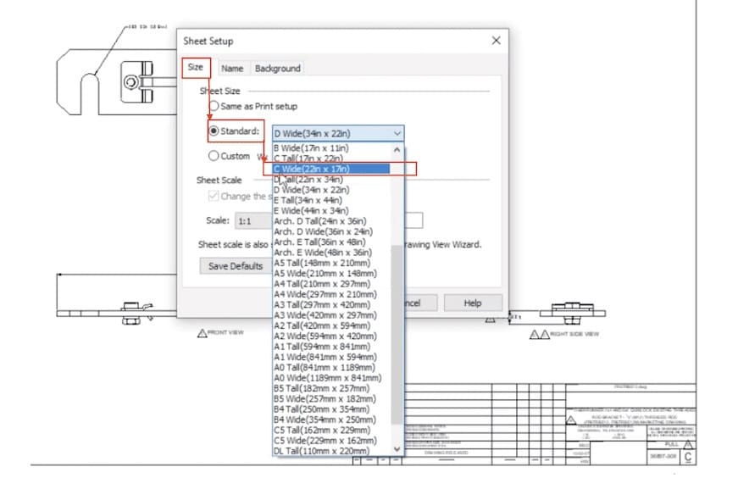Screen dimensions: 738x478
Task: Choose D Wide(34in x 22in) list item
Action: pyautogui.click(x=331, y=189)
